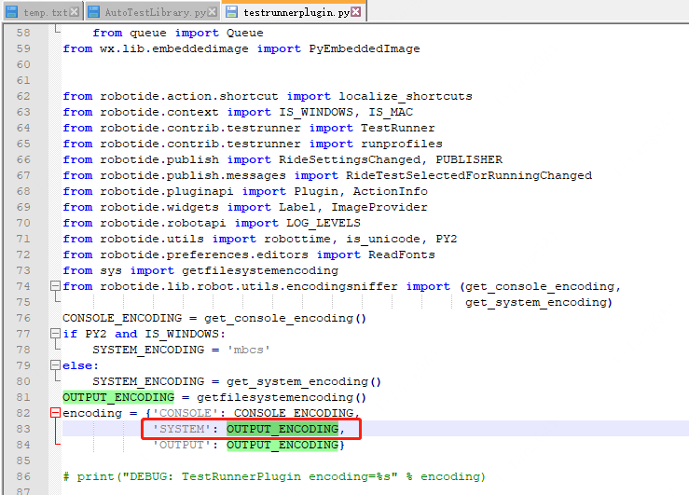Close the testrunnerplugin.py tab

356,12
